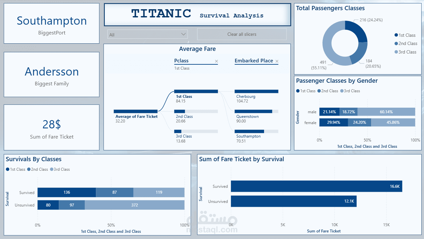The width and height of the screenshot is (424, 239).
Task: Click 1st Class legend in Survivals By Classes
Action: click(x=15, y=169)
